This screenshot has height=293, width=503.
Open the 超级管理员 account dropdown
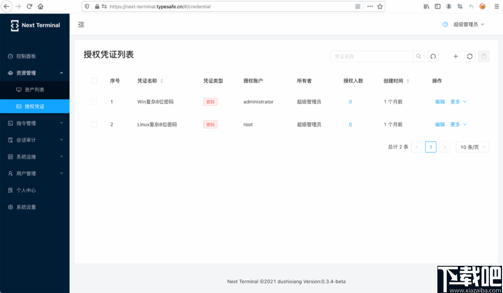point(467,24)
